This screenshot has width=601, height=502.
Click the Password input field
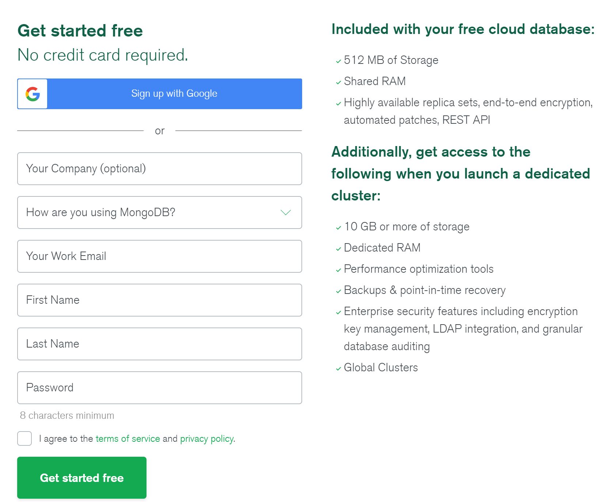pyautogui.click(x=159, y=388)
